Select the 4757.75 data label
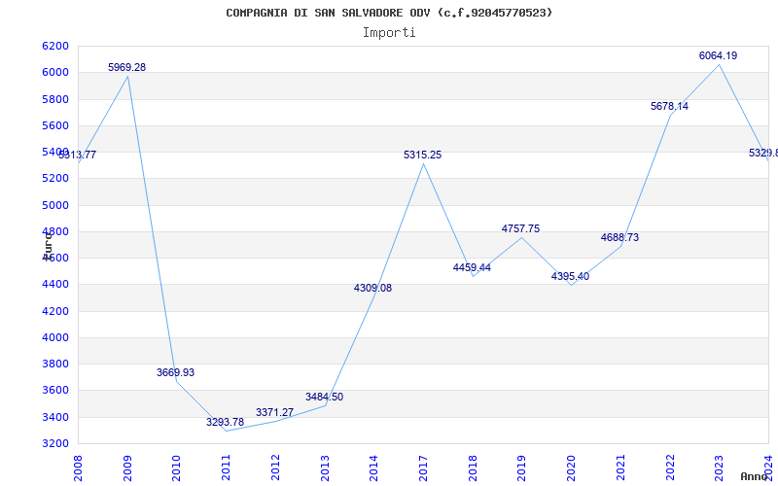This screenshot has height=486, width=778. (x=520, y=229)
